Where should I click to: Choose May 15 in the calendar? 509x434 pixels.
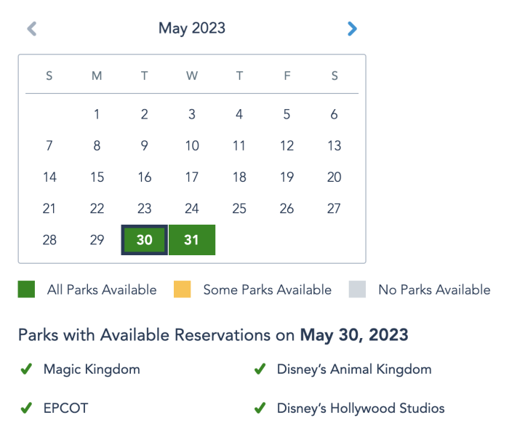point(97,177)
